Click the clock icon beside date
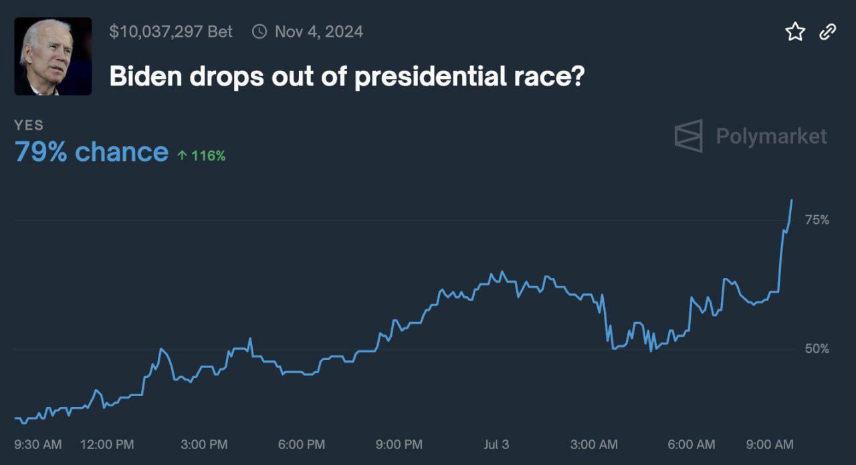Screen dimensions: 856x465 click(259, 31)
